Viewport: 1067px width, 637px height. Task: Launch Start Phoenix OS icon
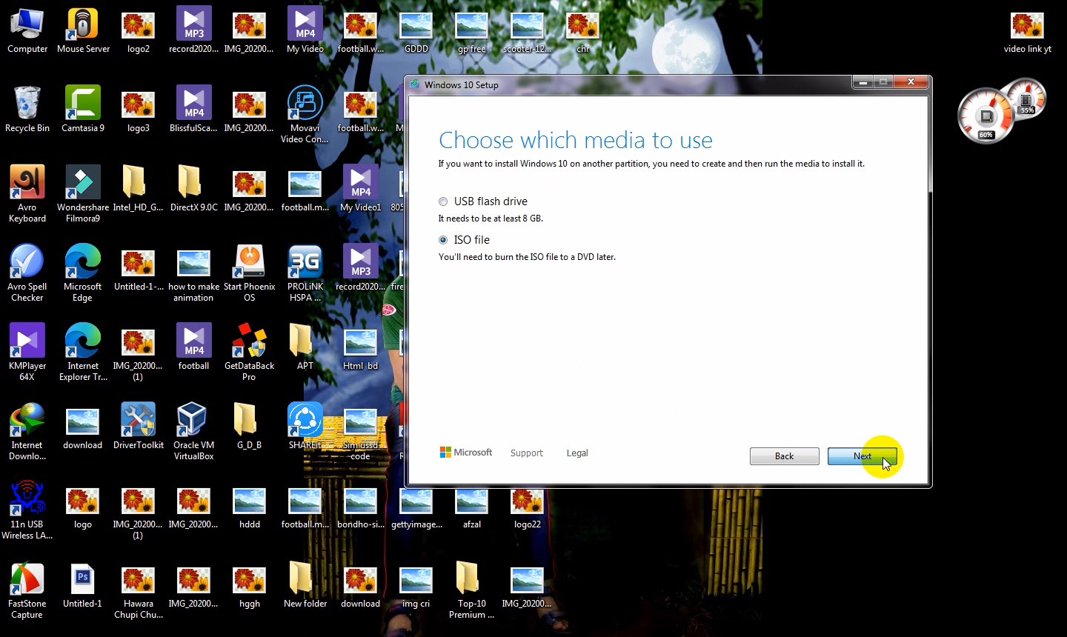[x=249, y=273]
